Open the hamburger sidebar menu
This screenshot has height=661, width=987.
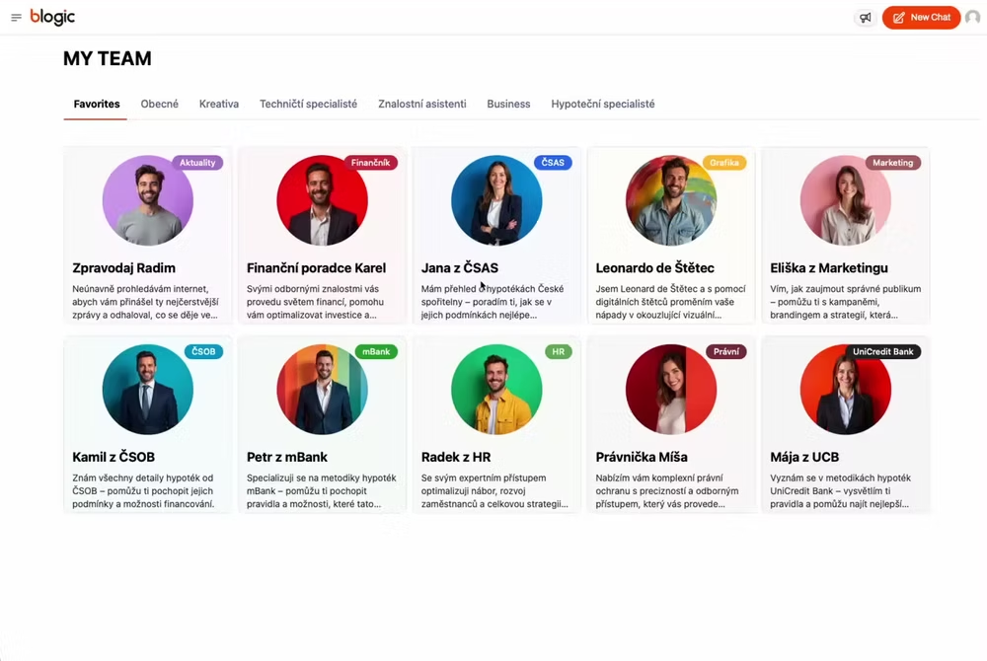pyautogui.click(x=17, y=18)
